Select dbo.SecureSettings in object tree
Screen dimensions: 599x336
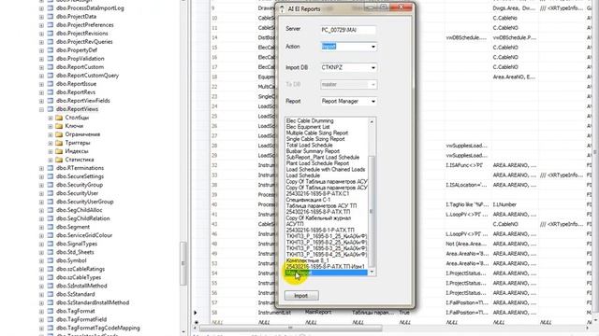80,176
